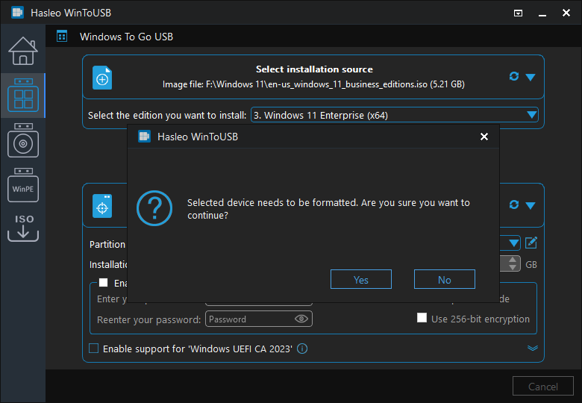Minimize the Hasleo WinToUSB window
Viewport: 582px width, 403px height.
click(x=542, y=13)
